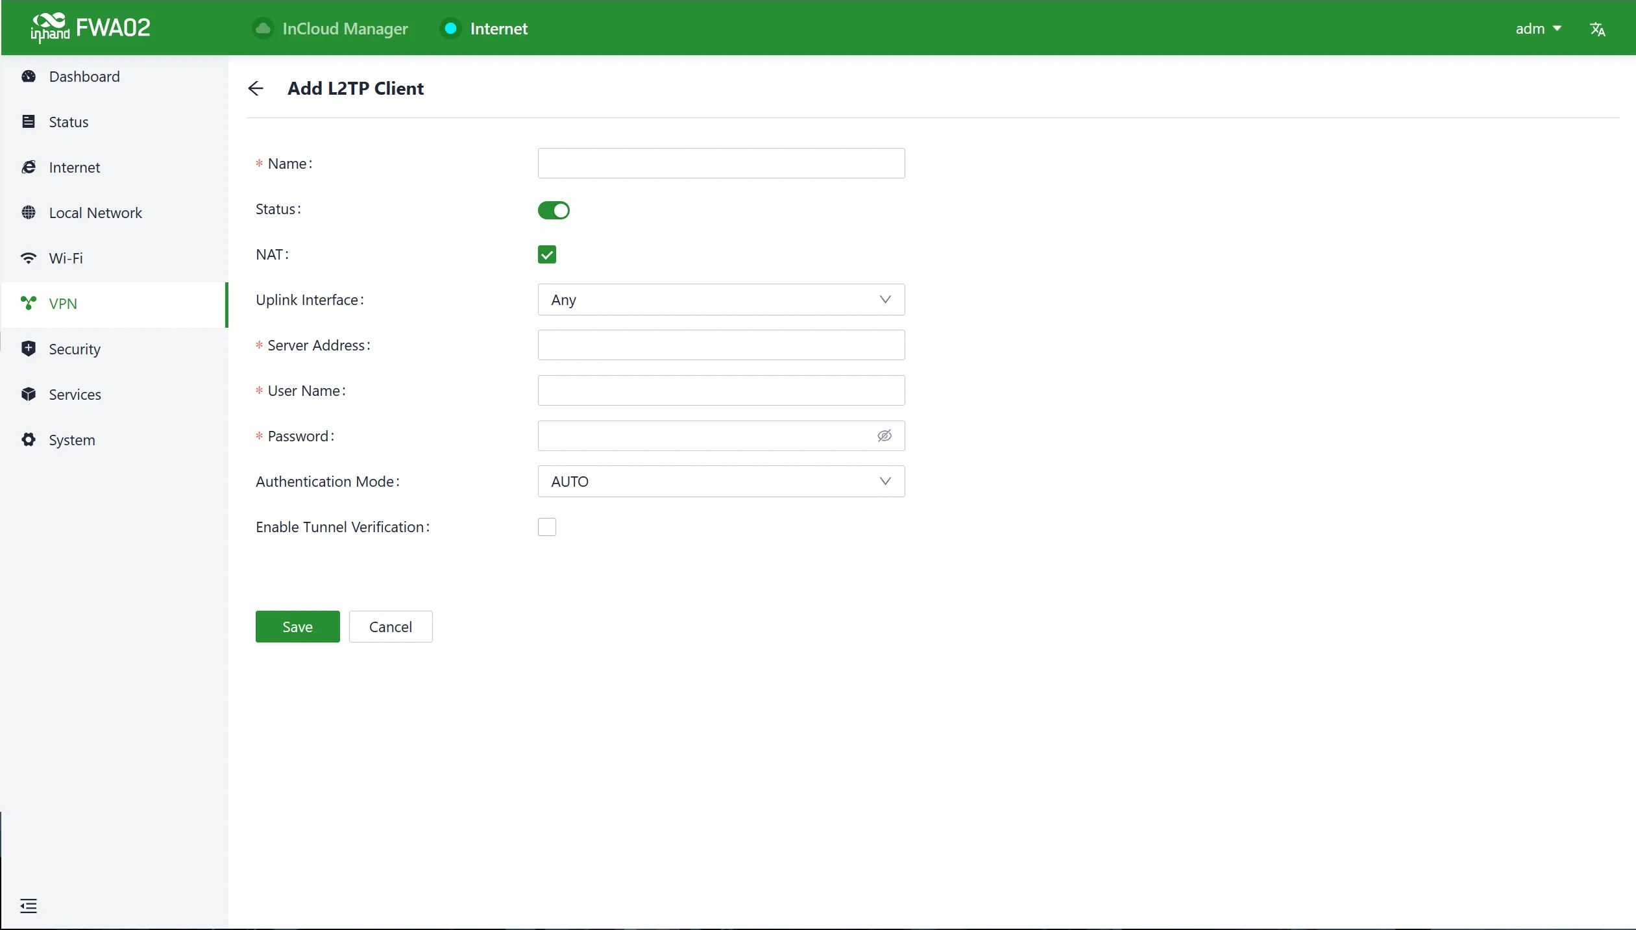Click the InCloud Manager label

pos(345,29)
